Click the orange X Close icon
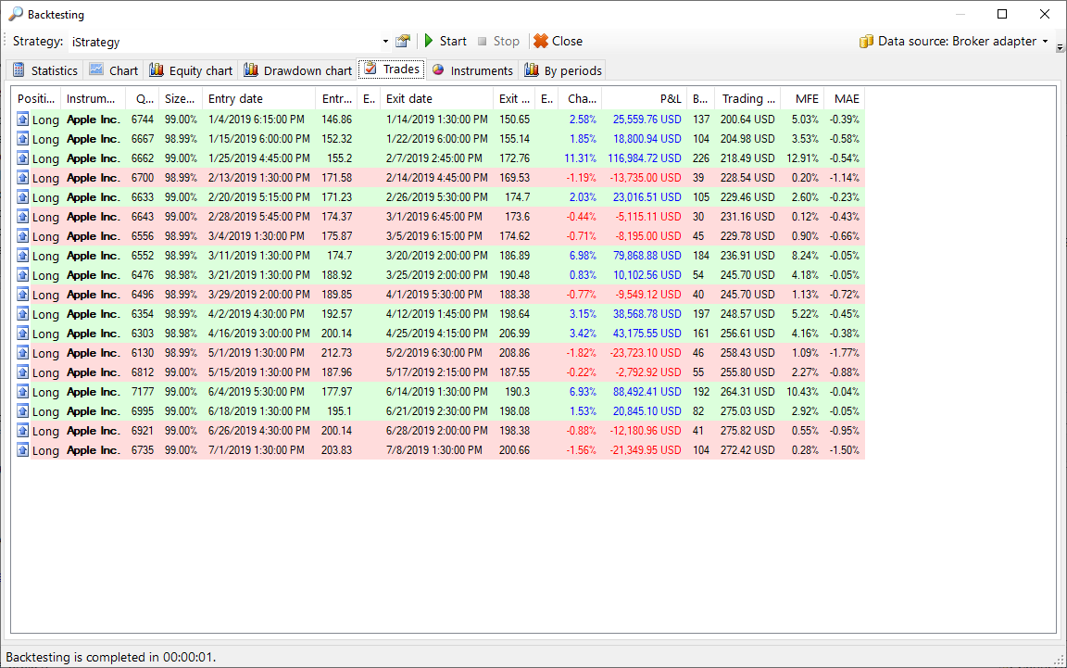The height and width of the screenshot is (668, 1067). tap(540, 41)
